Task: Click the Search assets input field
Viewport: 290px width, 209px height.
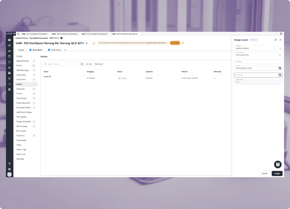Action: click(x=60, y=64)
